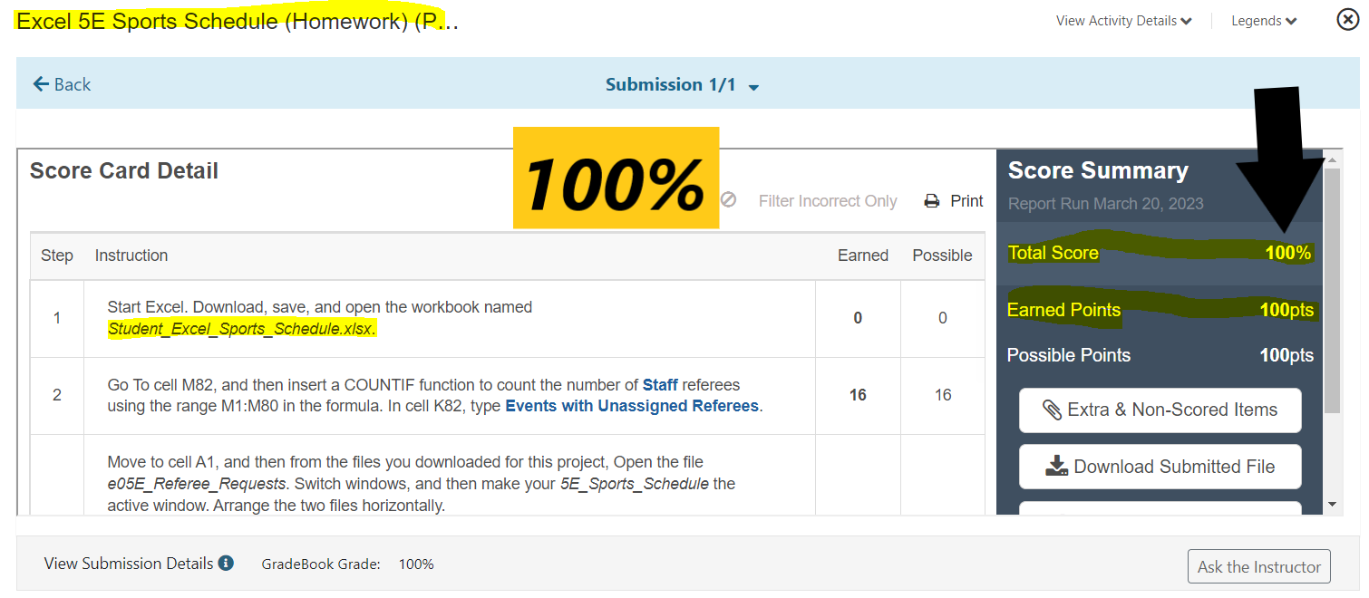Expand the View Activity Details dropdown
1369x598 pixels.
tap(1123, 21)
